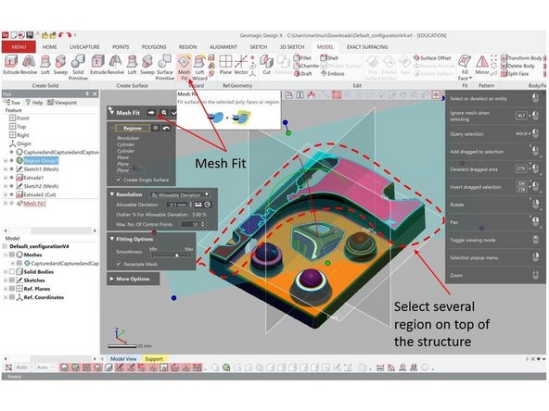Collapse the Resolution section
The width and height of the screenshot is (549, 411).
pyautogui.click(x=112, y=194)
